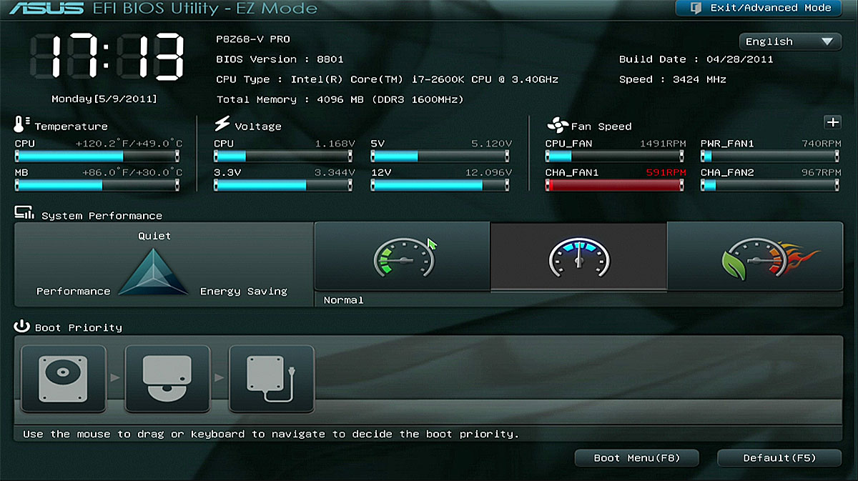Click the Energy Saving label by triangle
Viewport: 858px width, 481px height.
pyautogui.click(x=244, y=292)
